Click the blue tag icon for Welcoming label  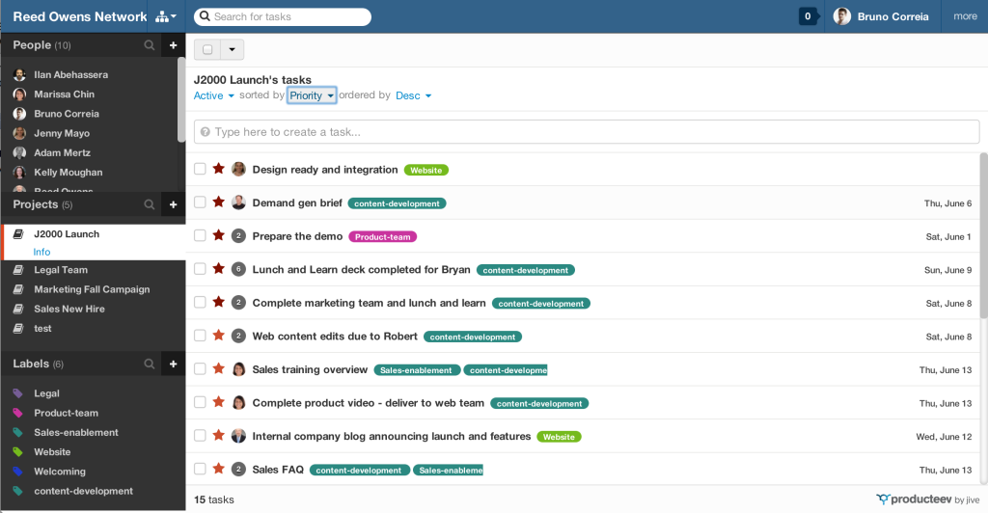point(18,472)
